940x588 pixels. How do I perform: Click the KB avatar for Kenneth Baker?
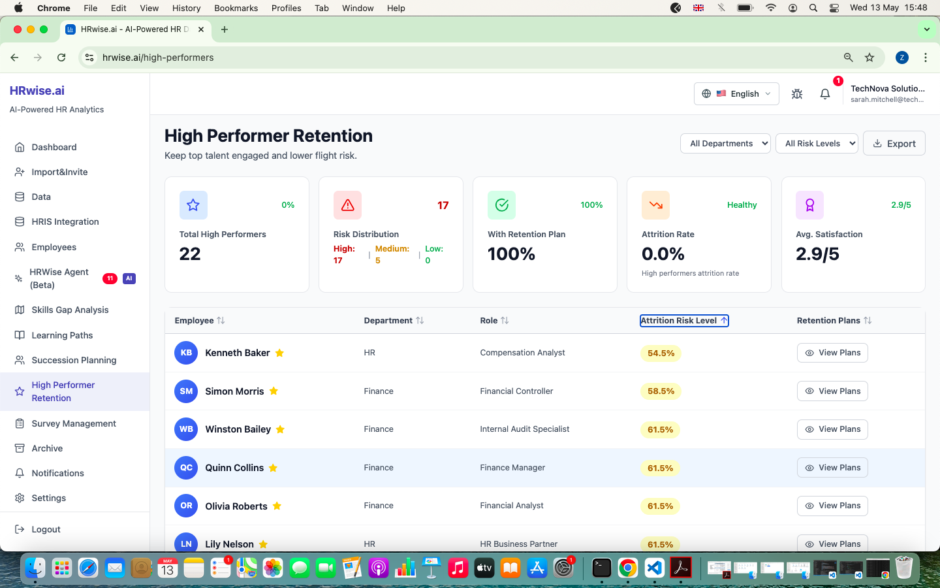[186, 353]
